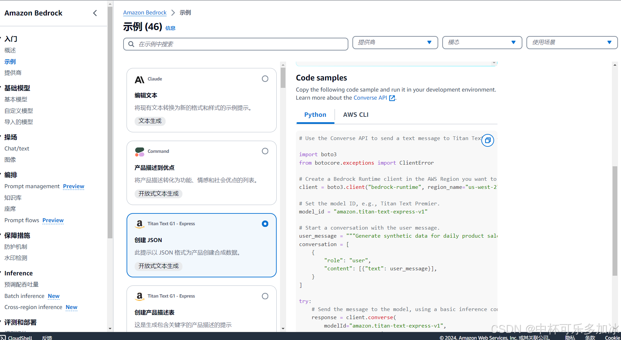This screenshot has height=340, width=621.
Task: Open the Converse API link
Action: 370,98
